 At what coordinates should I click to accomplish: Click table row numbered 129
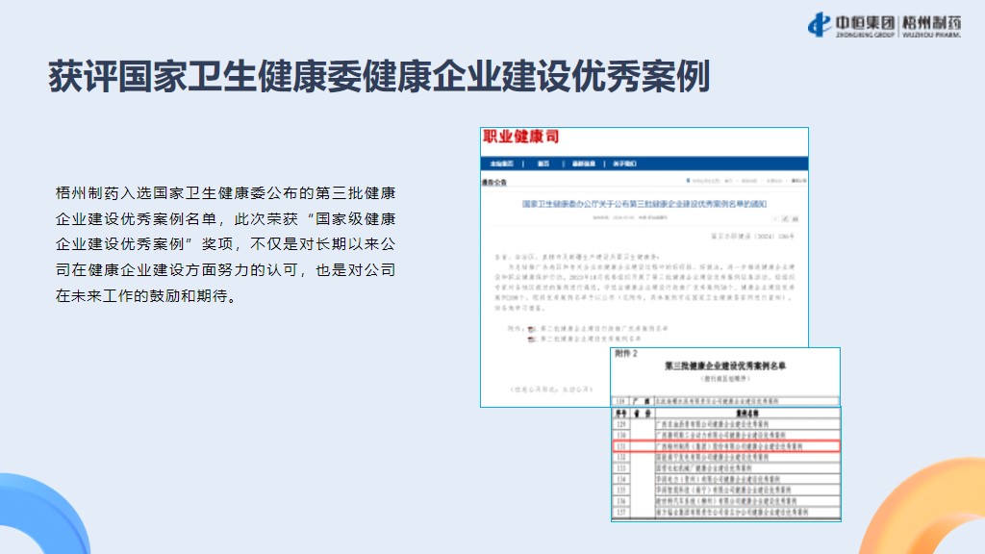[725, 424]
